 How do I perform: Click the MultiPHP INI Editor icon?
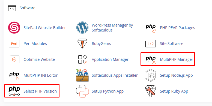point(14,76)
